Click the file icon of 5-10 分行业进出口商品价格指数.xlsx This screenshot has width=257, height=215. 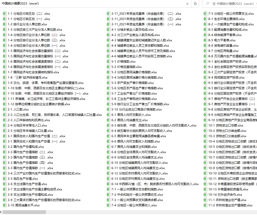(x=108, y=109)
